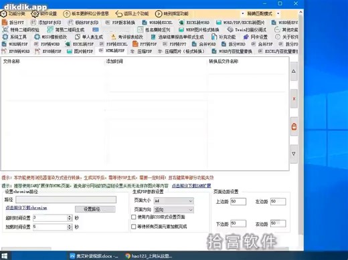Open the matching mode dropdown arrow
This screenshot has width=348, height=260.
pyautogui.click(x=278, y=13)
